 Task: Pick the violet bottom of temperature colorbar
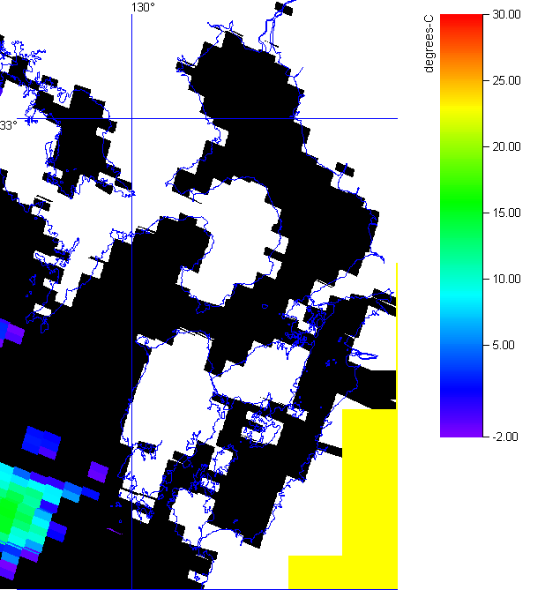(461, 431)
